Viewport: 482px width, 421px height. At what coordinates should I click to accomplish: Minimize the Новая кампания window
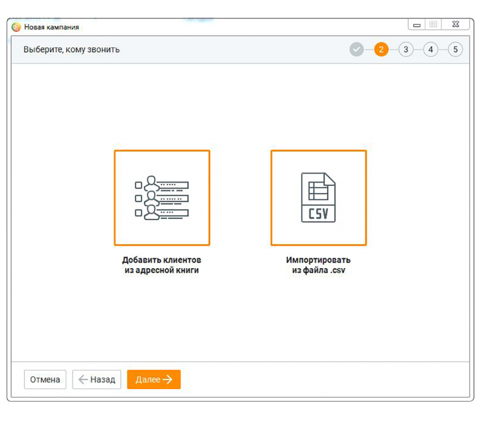tap(417, 25)
